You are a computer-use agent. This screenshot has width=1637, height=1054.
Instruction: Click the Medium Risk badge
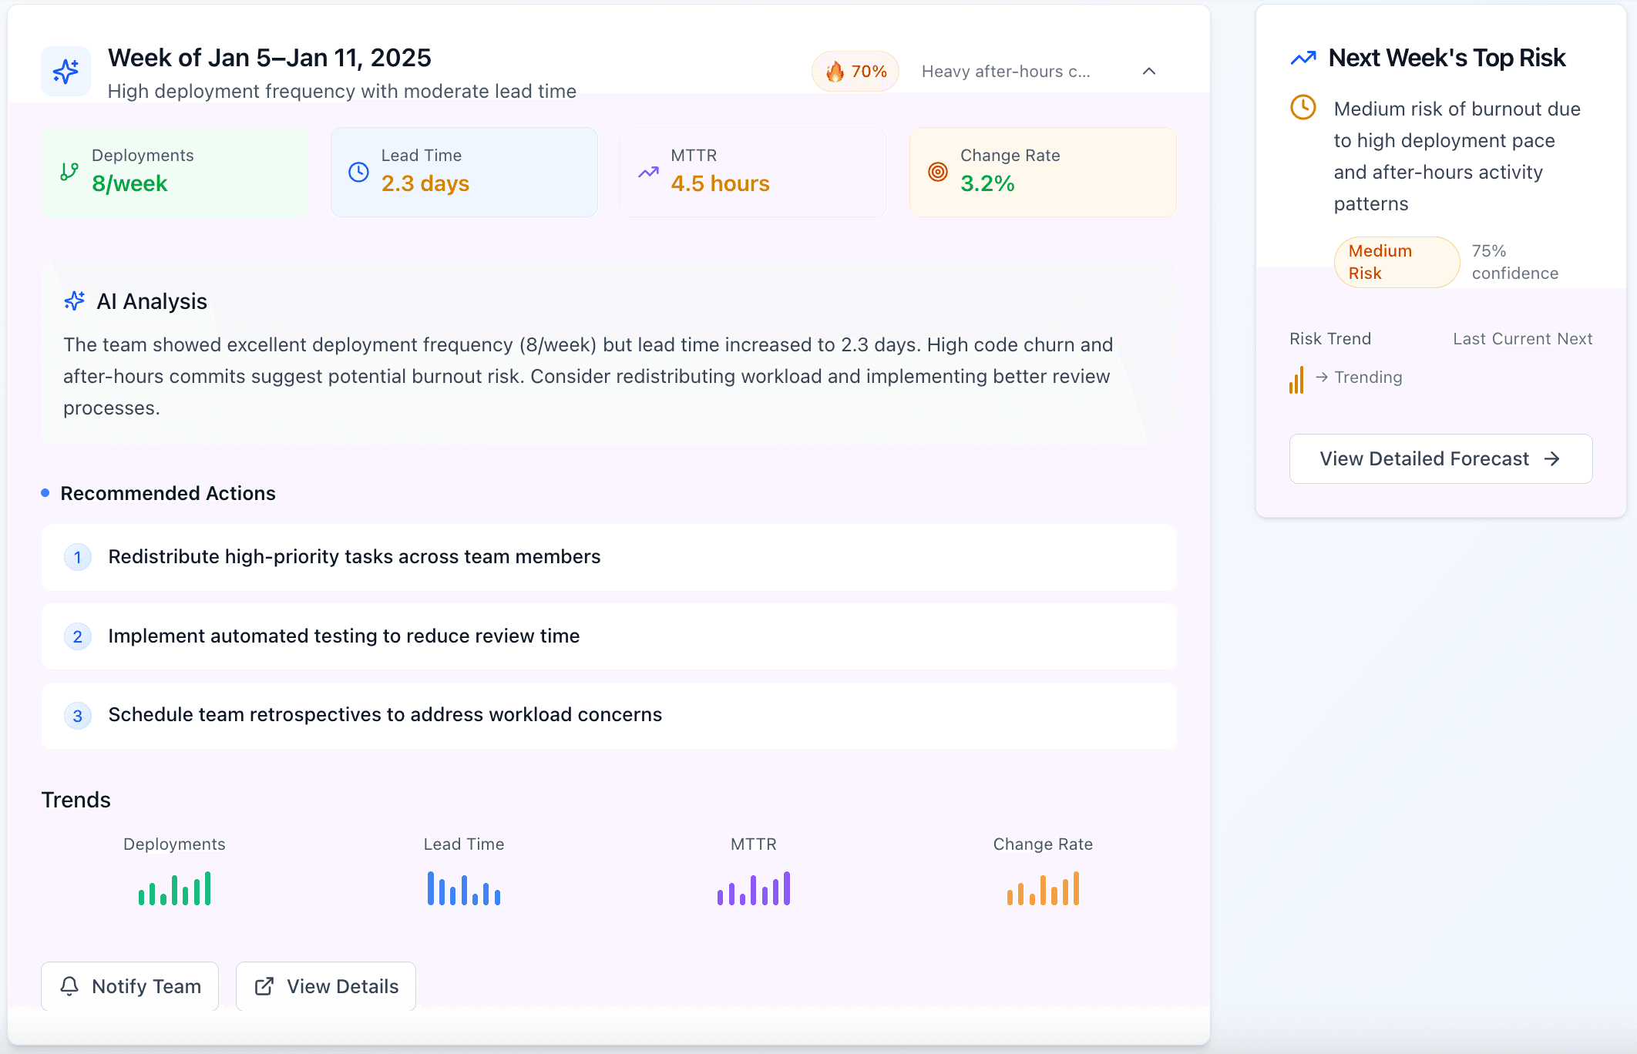coord(1396,262)
